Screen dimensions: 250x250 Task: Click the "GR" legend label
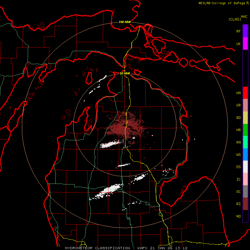[x=238, y=105]
